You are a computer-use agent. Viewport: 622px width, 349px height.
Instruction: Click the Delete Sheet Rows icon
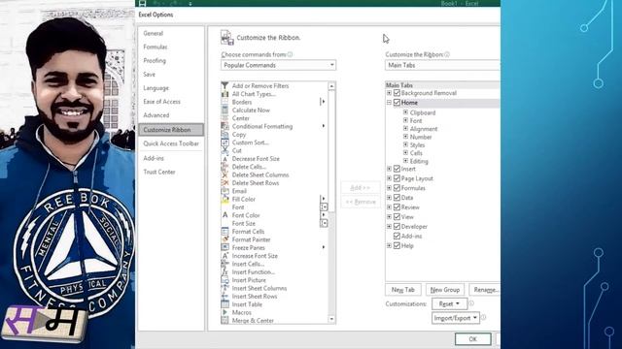click(x=225, y=183)
